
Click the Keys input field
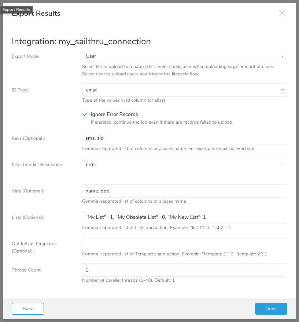[x=184, y=138]
